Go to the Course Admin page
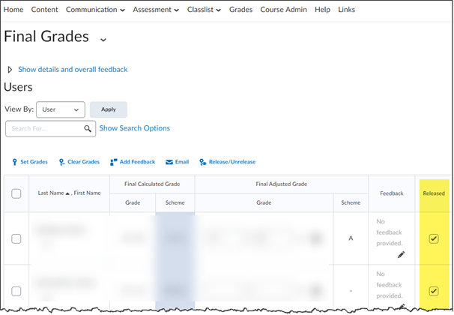Screen dimensions: 454x315 (x=284, y=10)
